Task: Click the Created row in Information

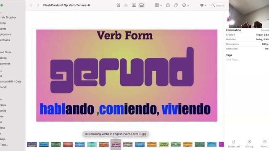Action: pos(248,35)
